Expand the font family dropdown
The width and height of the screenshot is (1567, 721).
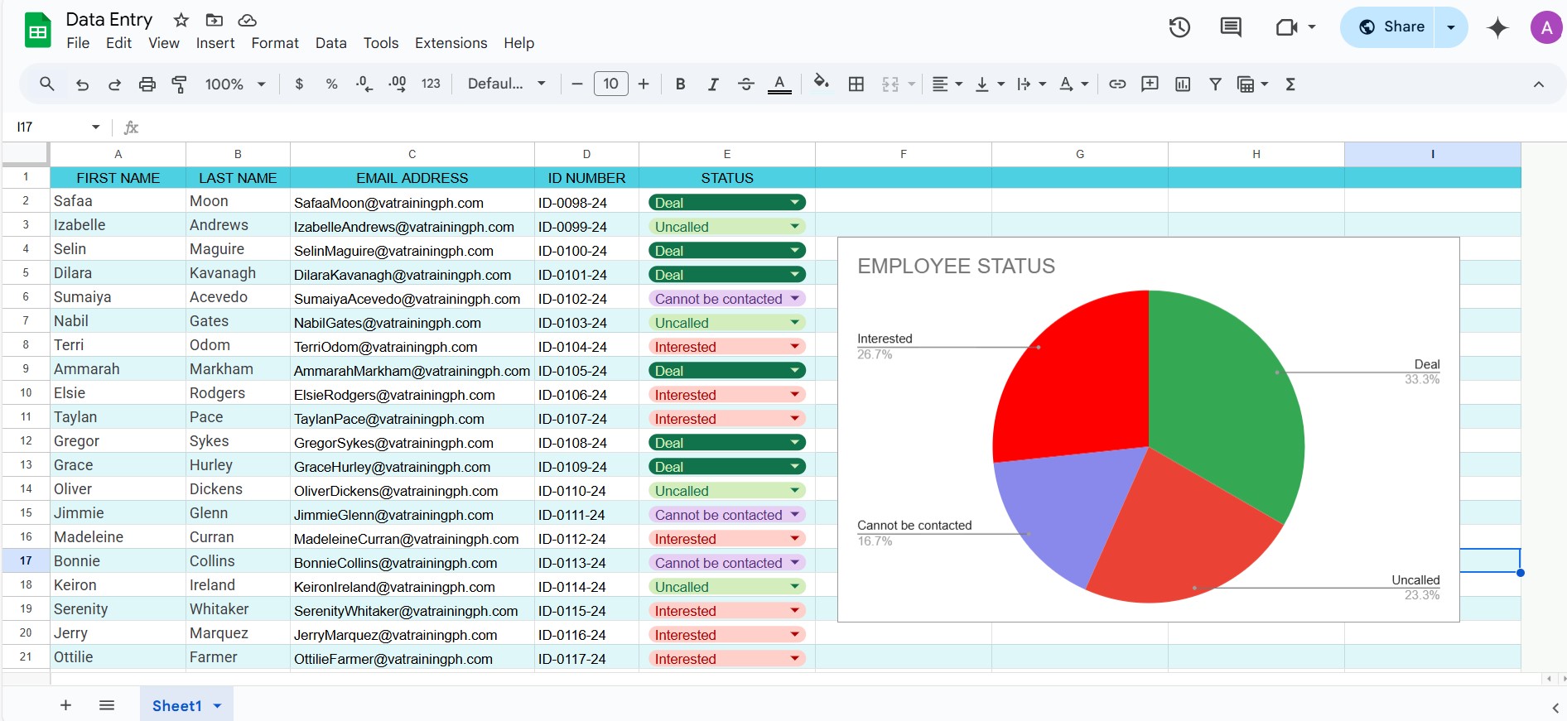(506, 84)
